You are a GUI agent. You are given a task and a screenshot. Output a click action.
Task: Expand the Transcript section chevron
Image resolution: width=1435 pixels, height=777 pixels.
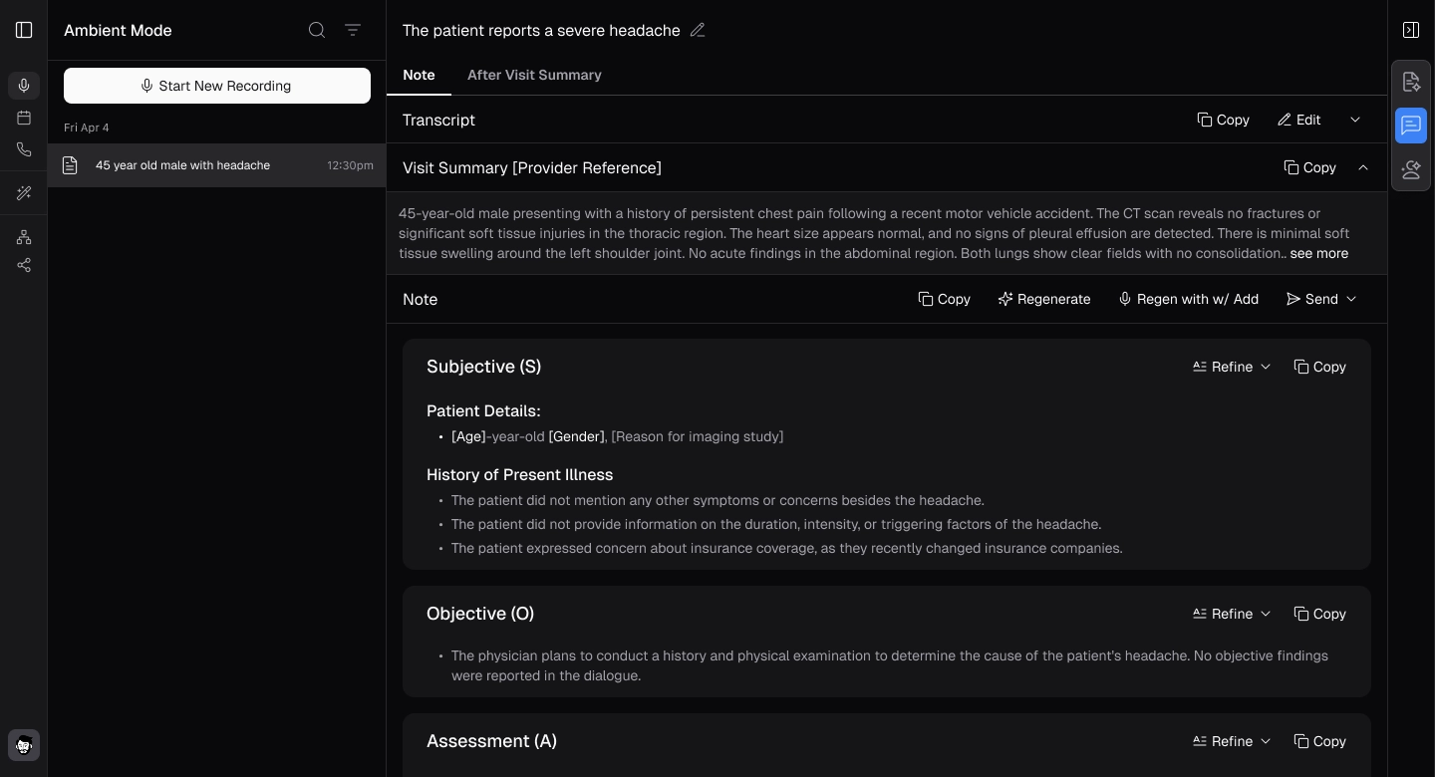coord(1355,120)
